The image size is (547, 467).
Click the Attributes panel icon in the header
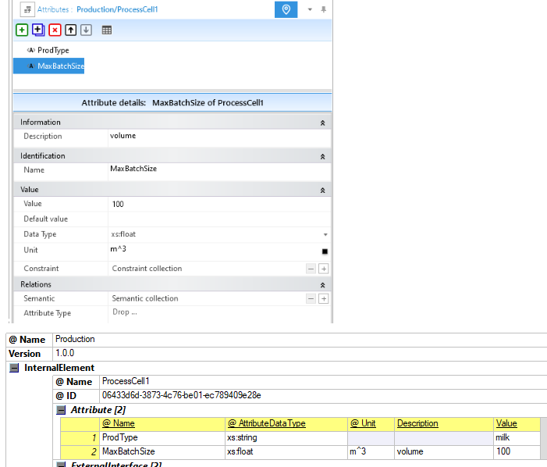point(24,9)
